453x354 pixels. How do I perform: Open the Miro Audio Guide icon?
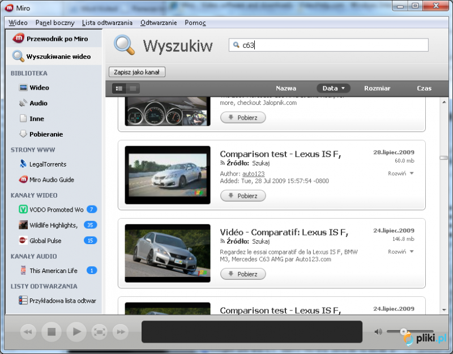(23, 180)
